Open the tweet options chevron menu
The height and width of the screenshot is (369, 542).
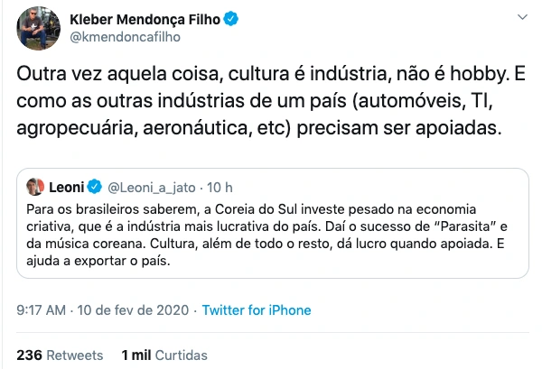pyautogui.click(x=521, y=18)
